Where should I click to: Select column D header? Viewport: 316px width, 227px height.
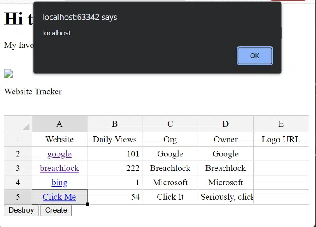click(226, 124)
